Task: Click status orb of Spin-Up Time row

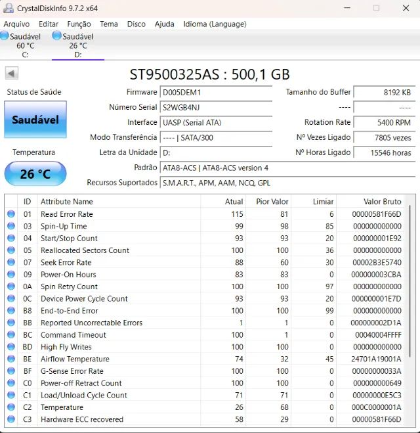Action: (x=11, y=226)
